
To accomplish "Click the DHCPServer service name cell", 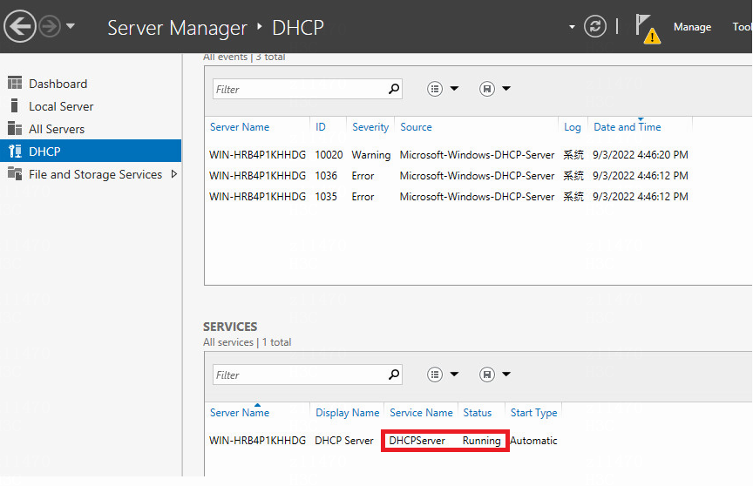I will point(417,441).
